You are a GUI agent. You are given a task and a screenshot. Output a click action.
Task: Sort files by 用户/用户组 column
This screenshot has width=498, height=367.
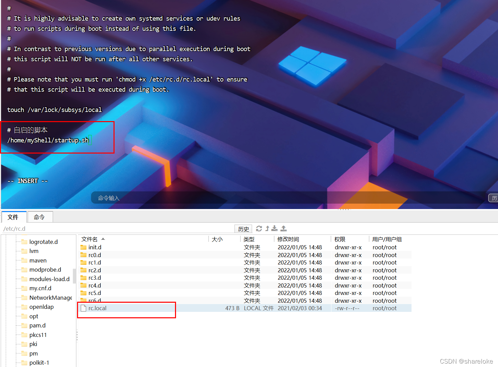pyautogui.click(x=390, y=239)
